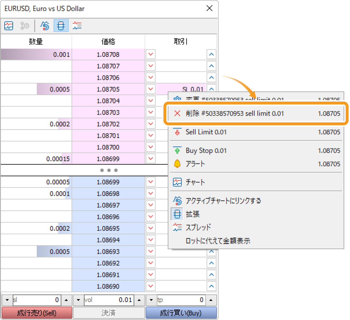The height and width of the screenshot is (320, 350).
Task: Click the sl input field
Action: point(37,300)
